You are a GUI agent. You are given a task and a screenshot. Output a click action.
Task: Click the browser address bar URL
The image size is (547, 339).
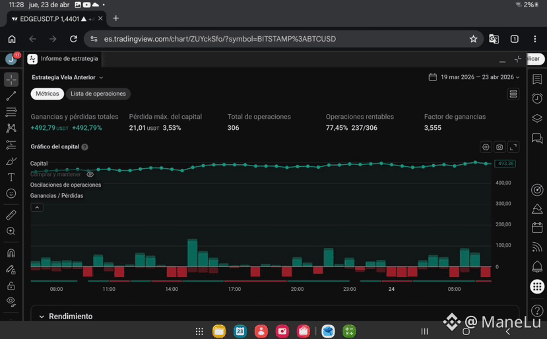coord(220,39)
